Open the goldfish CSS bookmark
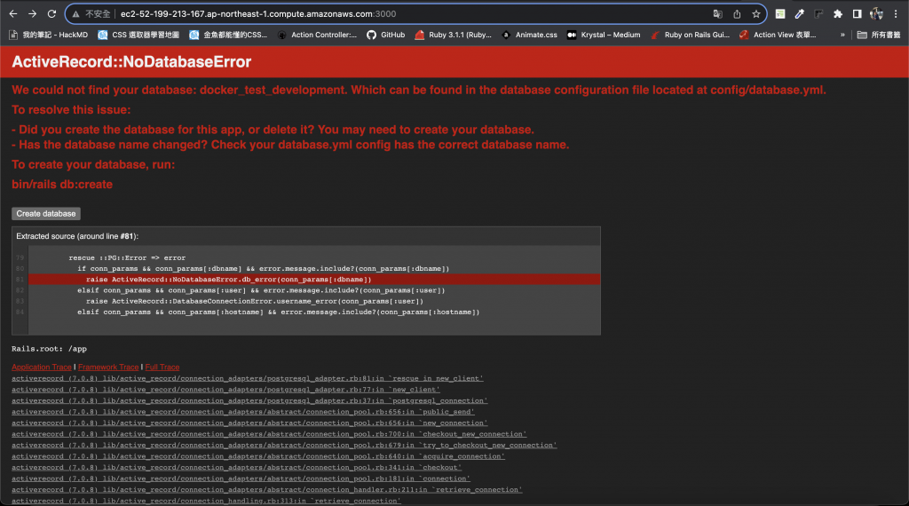Image resolution: width=909 pixels, height=506 pixels. coord(228,35)
